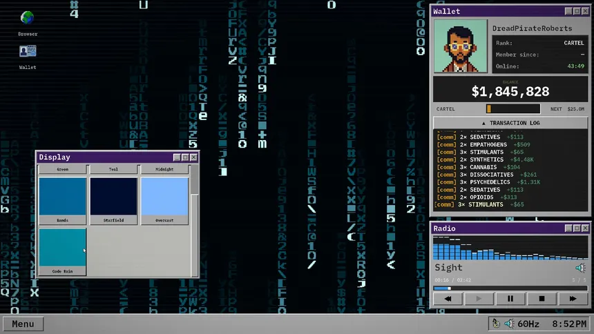The height and width of the screenshot is (334, 594).
Task: Open the Wallet desktop icon
Action: [x=27, y=57]
